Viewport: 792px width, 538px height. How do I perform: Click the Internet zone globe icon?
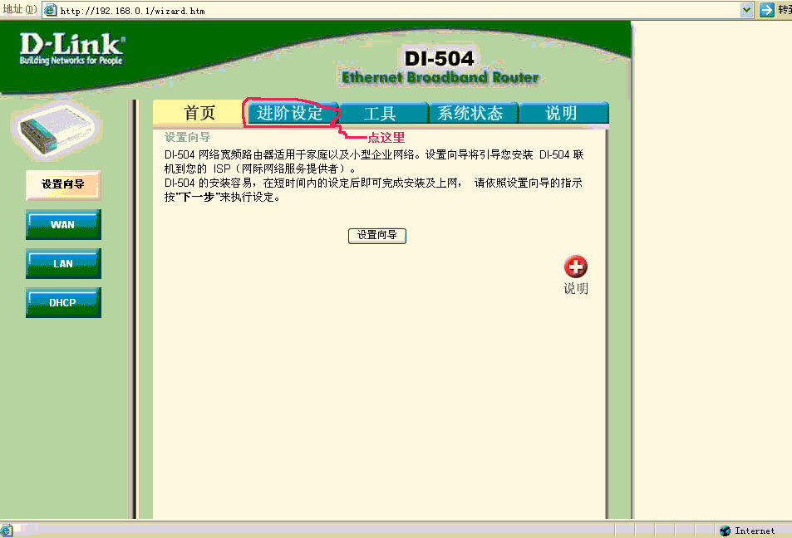pyautogui.click(x=726, y=531)
